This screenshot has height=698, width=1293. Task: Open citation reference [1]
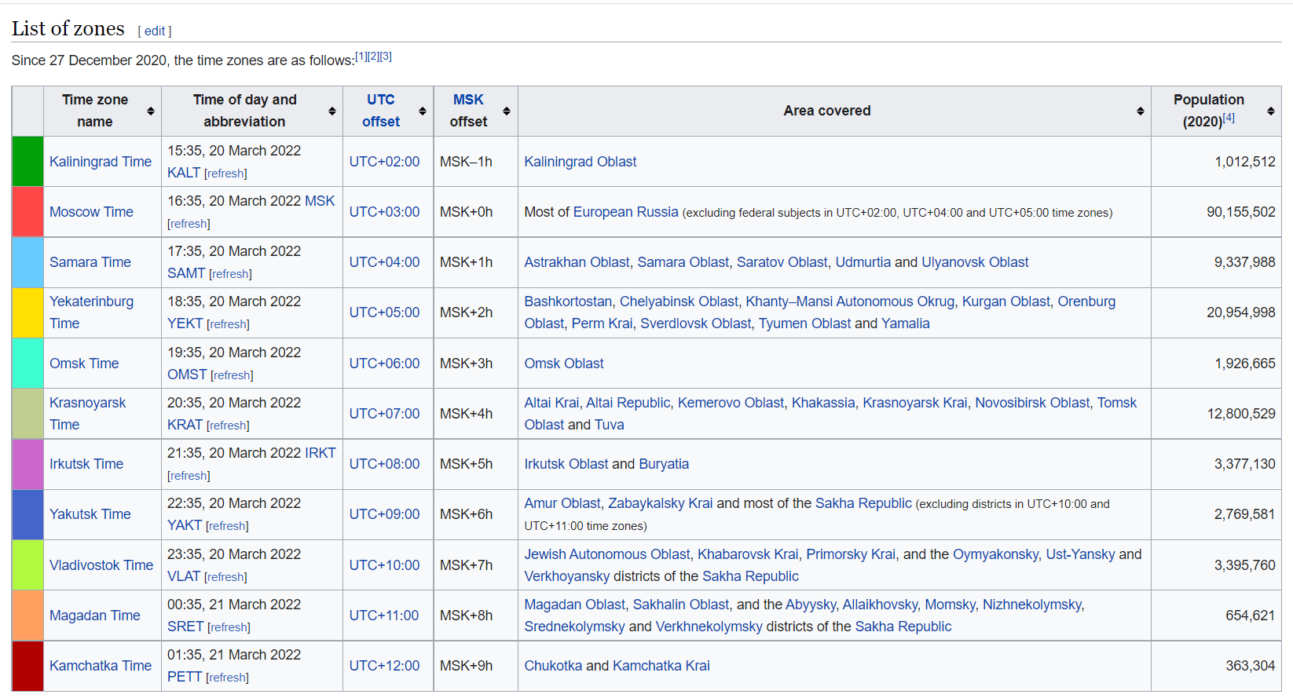[x=361, y=57]
